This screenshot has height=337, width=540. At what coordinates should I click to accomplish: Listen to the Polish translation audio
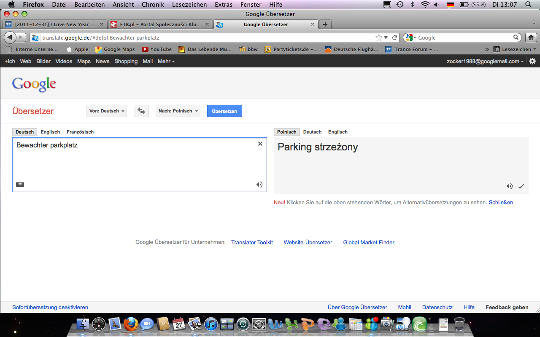click(510, 186)
